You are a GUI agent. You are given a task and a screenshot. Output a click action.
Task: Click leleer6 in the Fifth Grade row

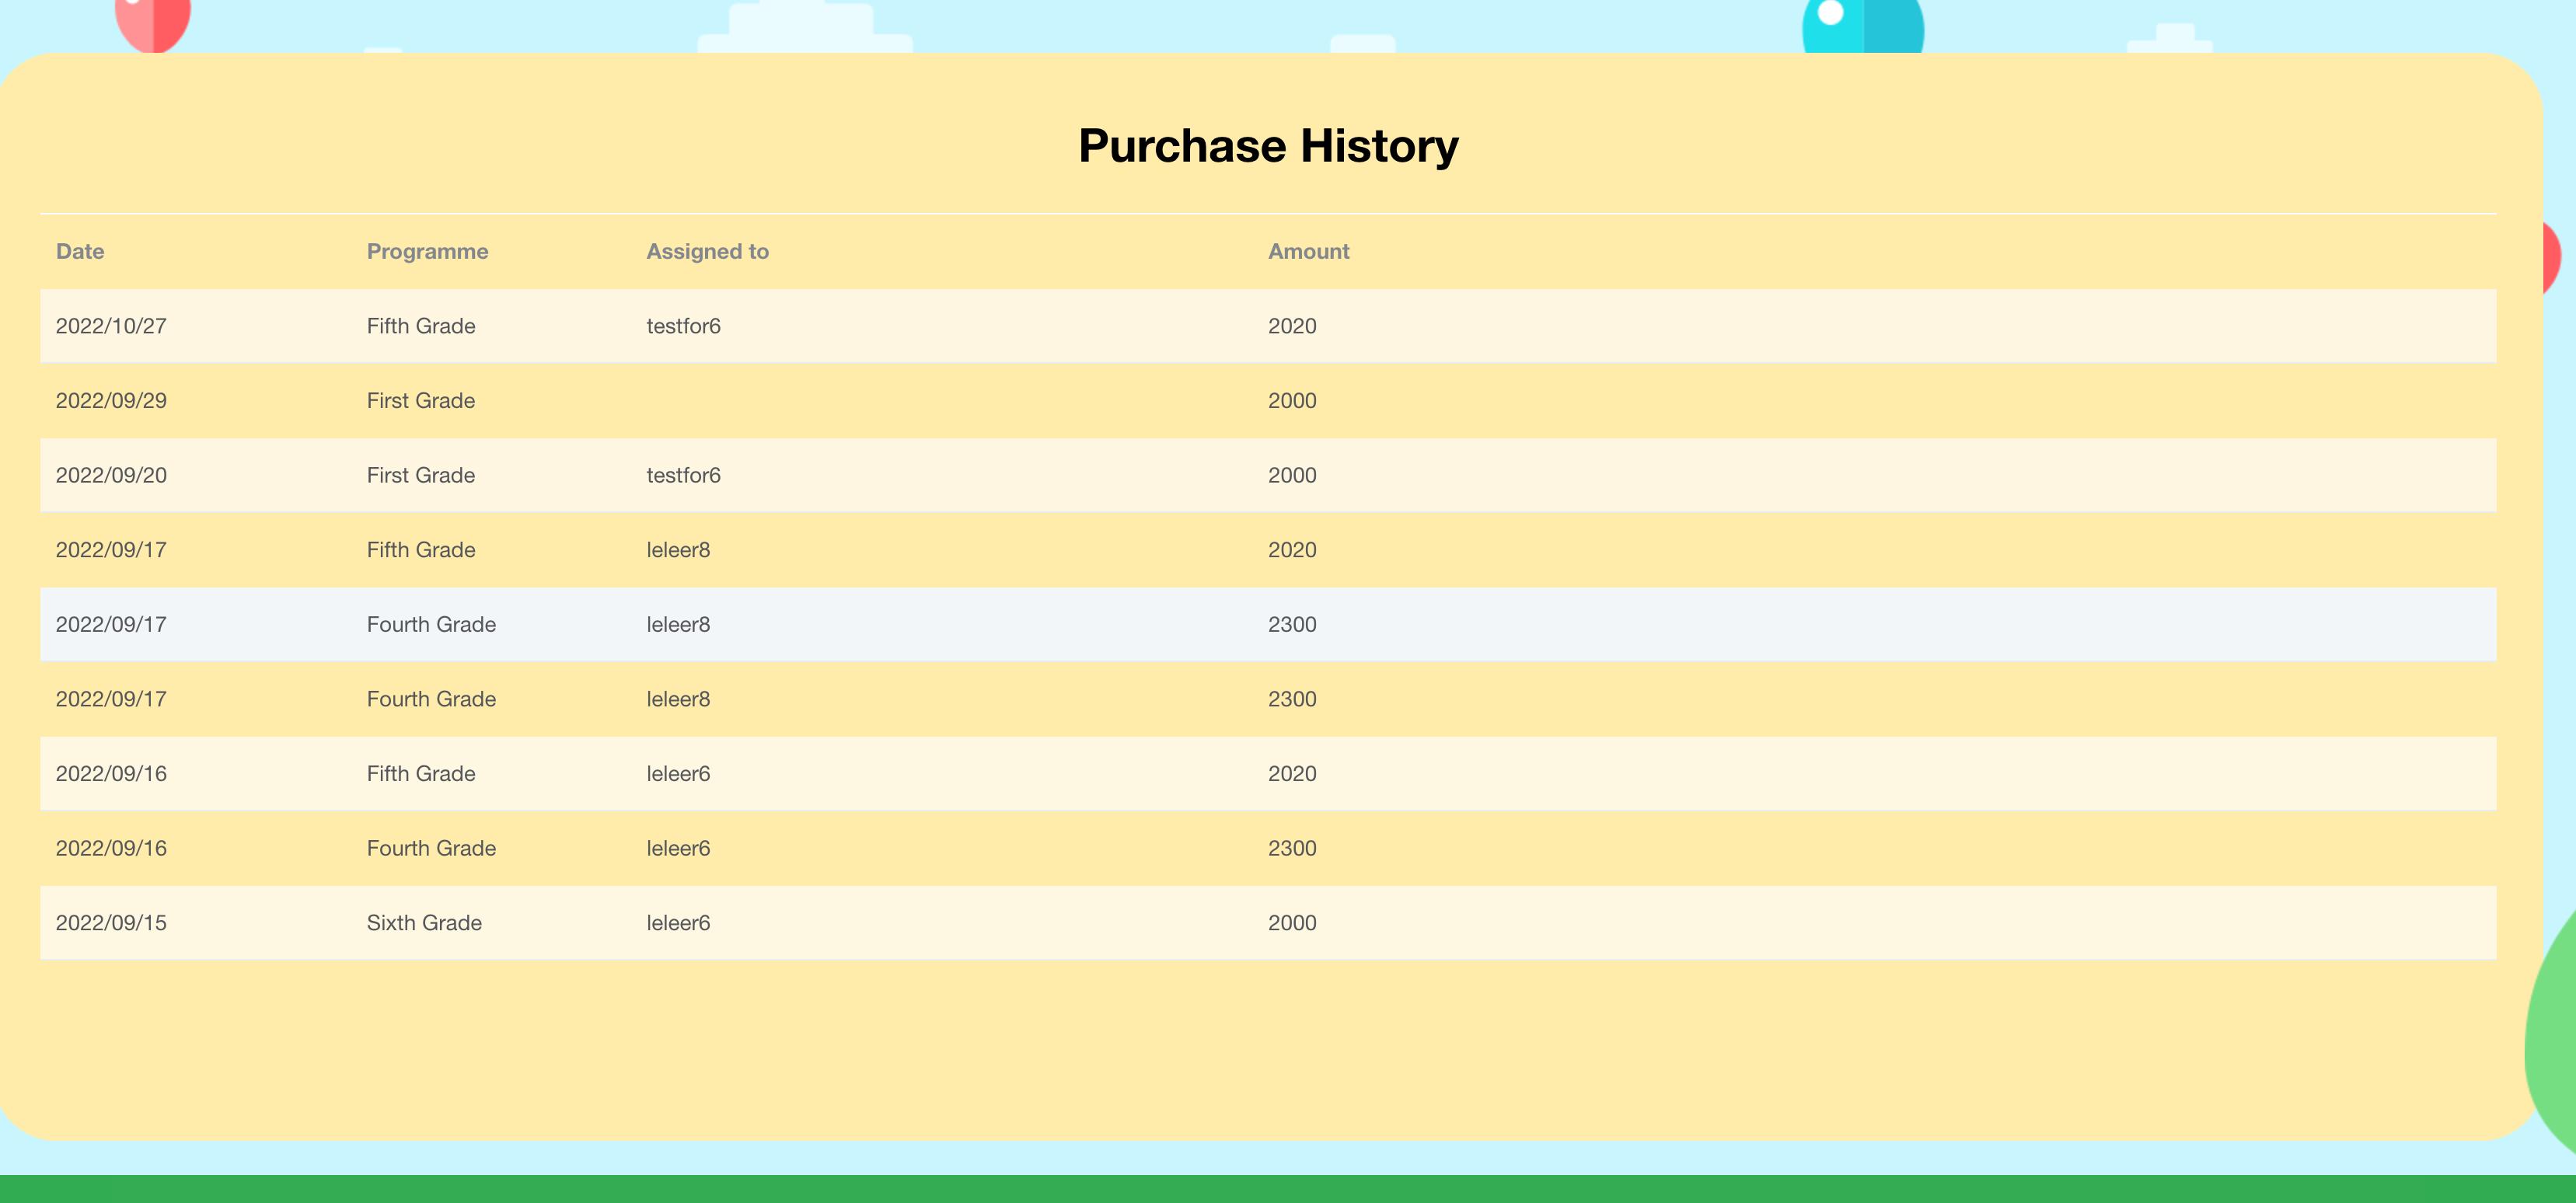pyautogui.click(x=678, y=773)
